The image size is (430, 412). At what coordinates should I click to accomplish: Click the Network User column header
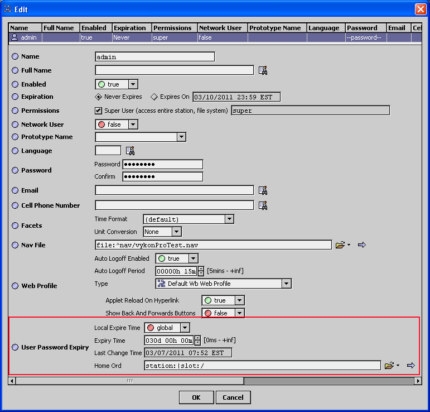221,28
